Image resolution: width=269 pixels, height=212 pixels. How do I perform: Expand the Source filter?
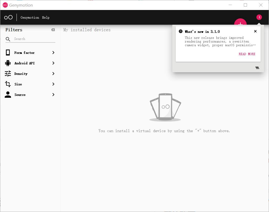53,95
